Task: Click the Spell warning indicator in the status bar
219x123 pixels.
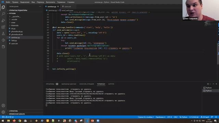Action: tap(205, 117)
